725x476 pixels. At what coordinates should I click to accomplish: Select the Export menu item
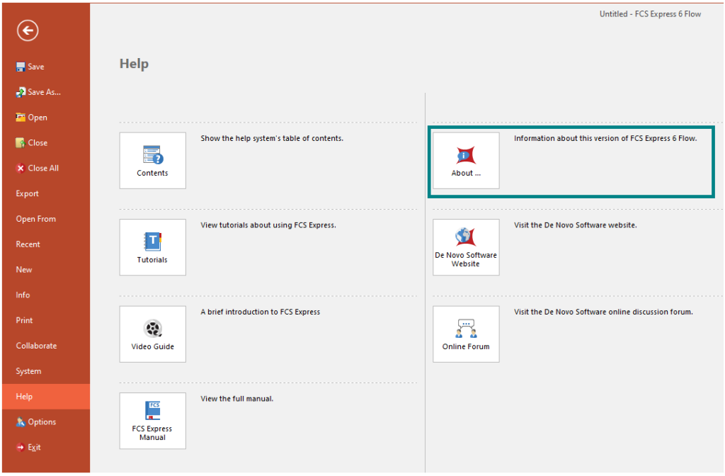27,193
